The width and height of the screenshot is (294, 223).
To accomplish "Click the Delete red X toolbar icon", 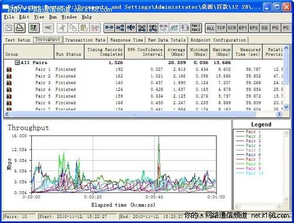I will (x=95, y=28).
